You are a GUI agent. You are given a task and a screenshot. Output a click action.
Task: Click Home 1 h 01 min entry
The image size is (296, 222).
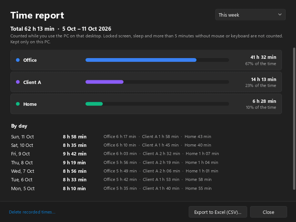click(x=202, y=171)
